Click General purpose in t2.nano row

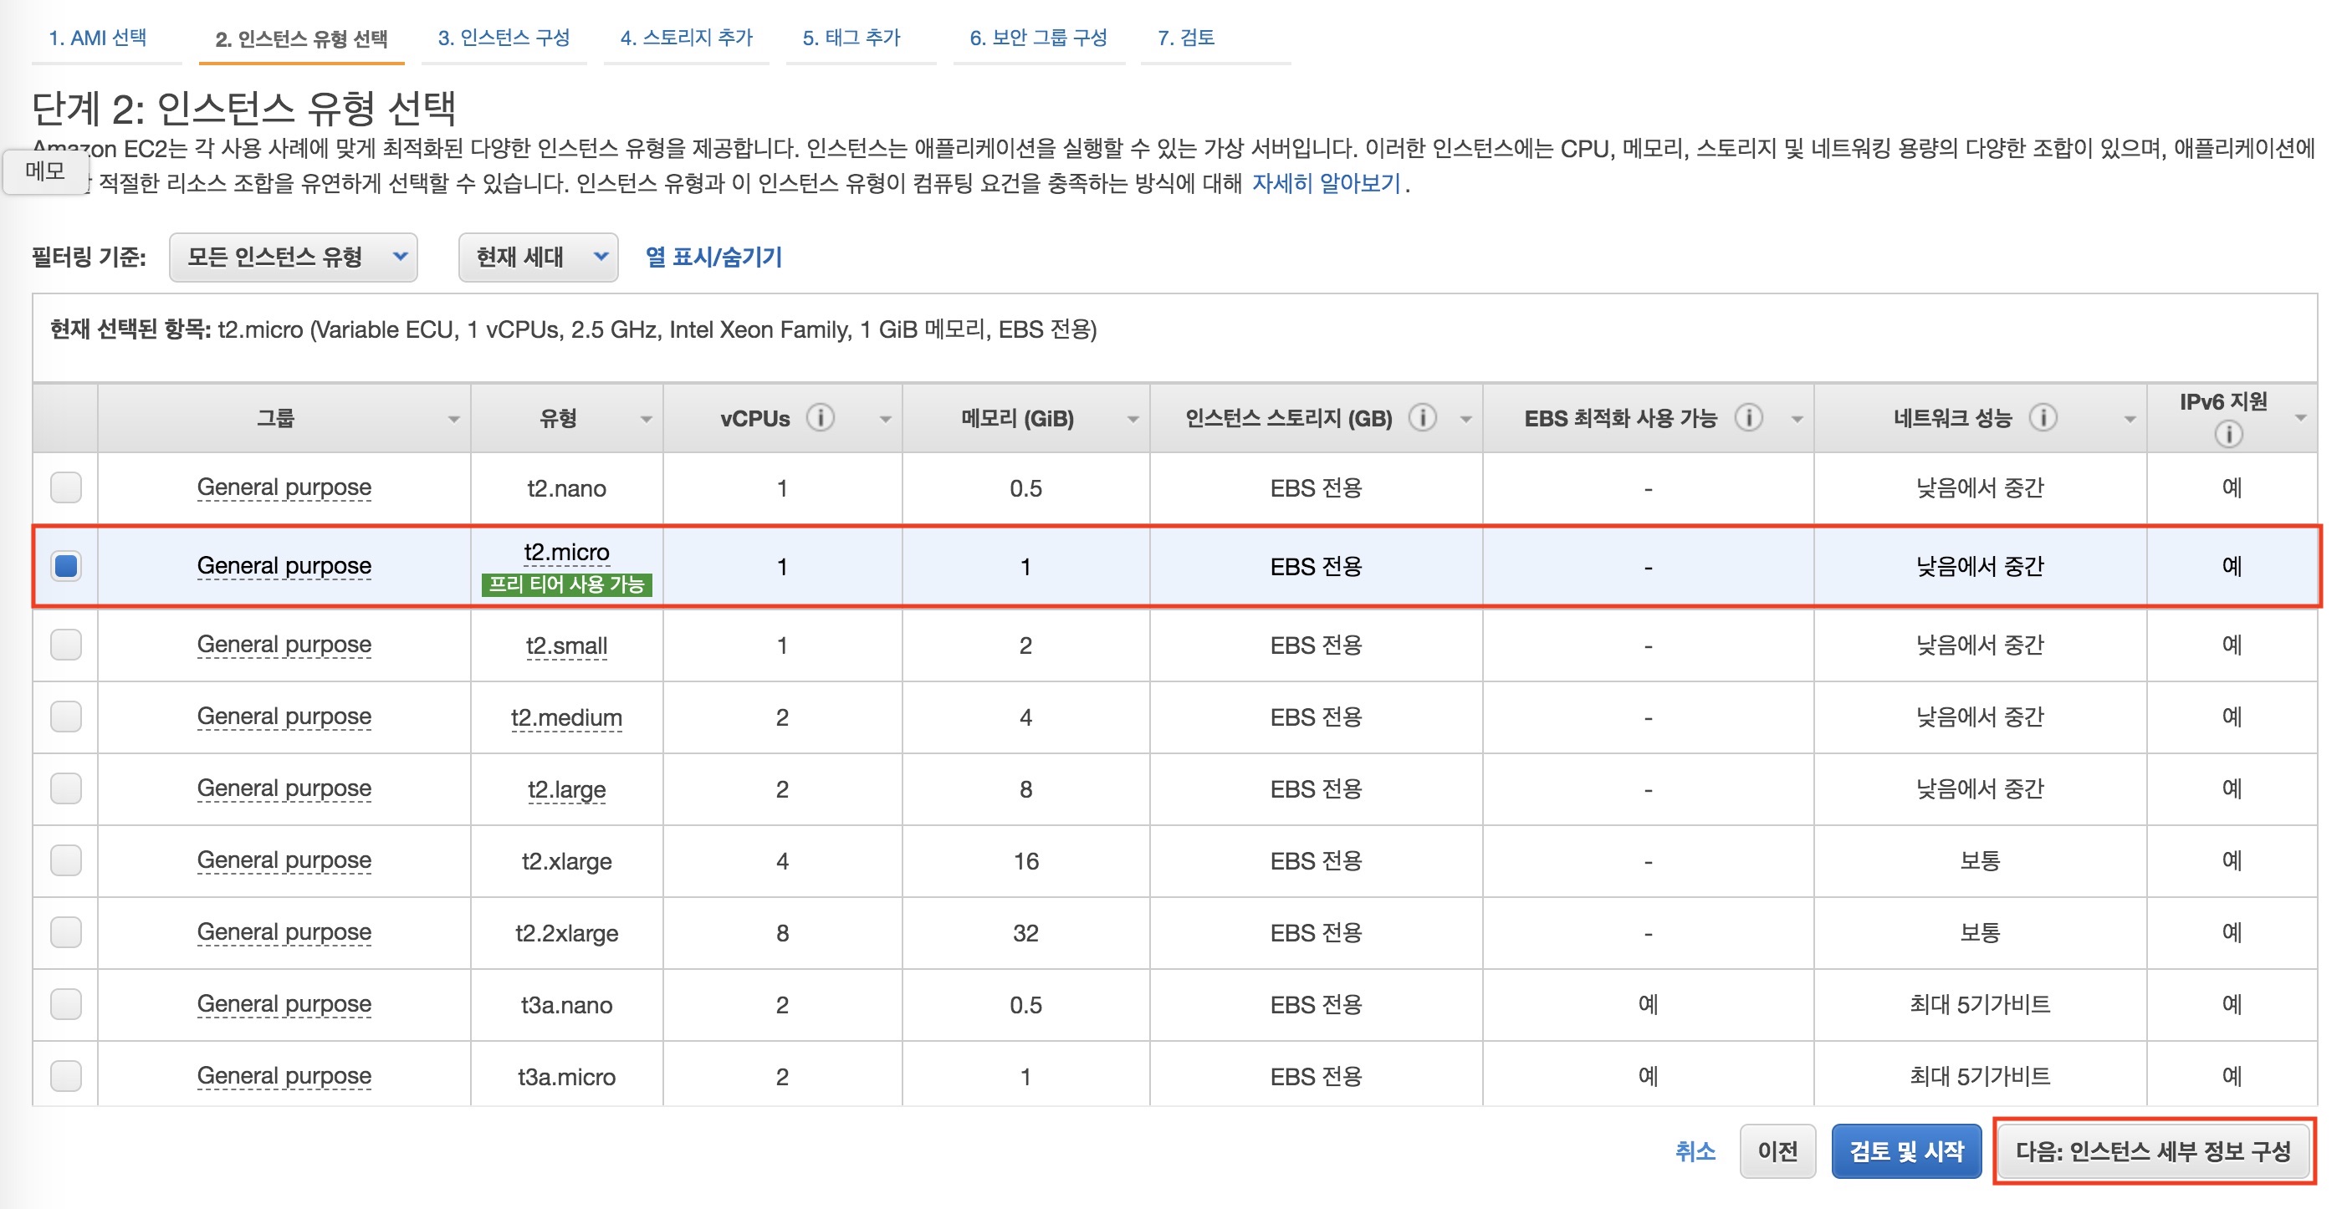[284, 487]
